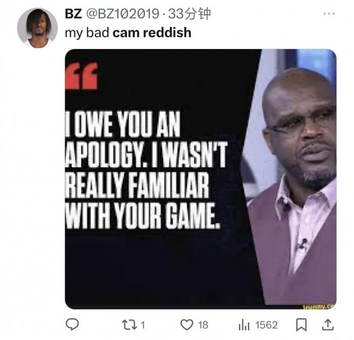The height and width of the screenshot is (340, 354).
Task: Click the 33分钟 timestamp
Action: point(189,14)
